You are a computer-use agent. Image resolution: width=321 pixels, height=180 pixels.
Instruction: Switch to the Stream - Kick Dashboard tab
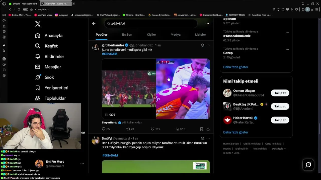tap(23, 4)
